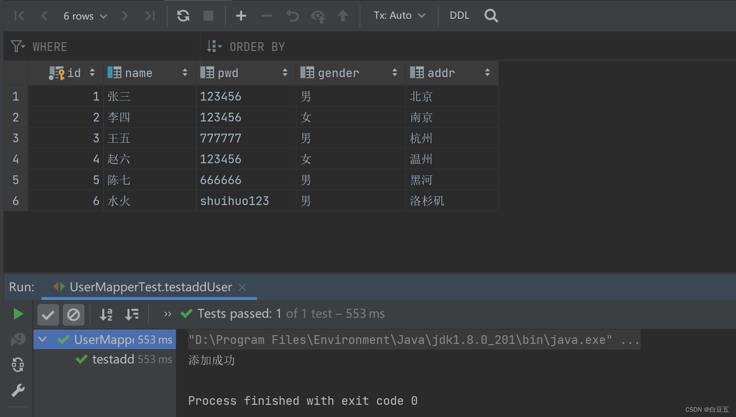Image resolution: width=736 pixels, height=417 pixels.
Task: Click into the WHERE filter field
Action: tap(113, 47)
